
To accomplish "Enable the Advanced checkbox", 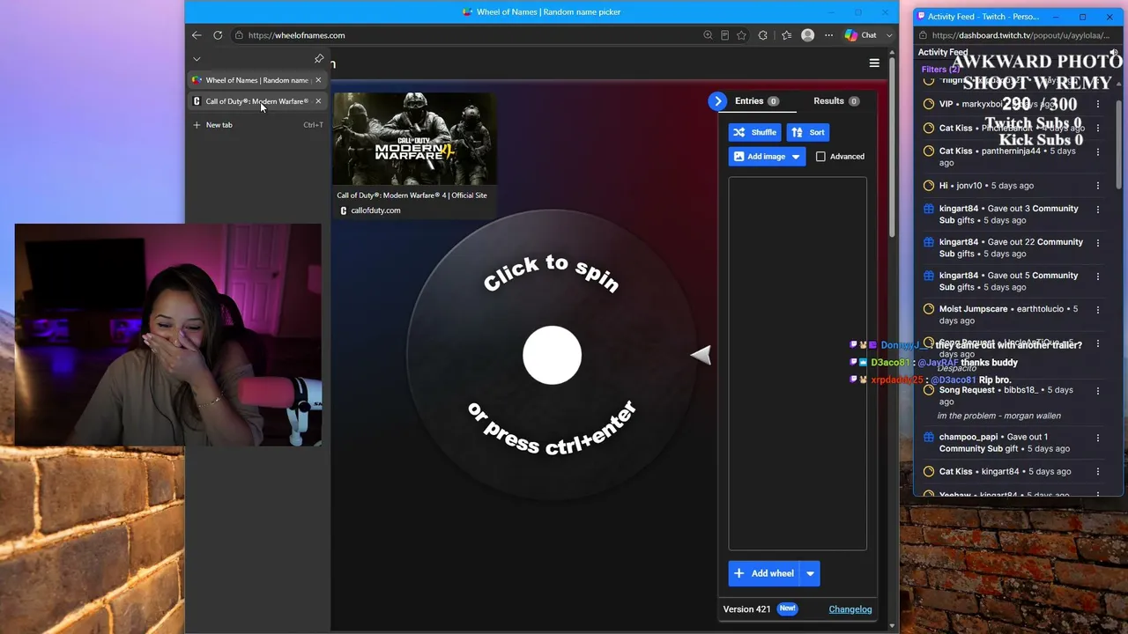I will [x=820, y=157].
